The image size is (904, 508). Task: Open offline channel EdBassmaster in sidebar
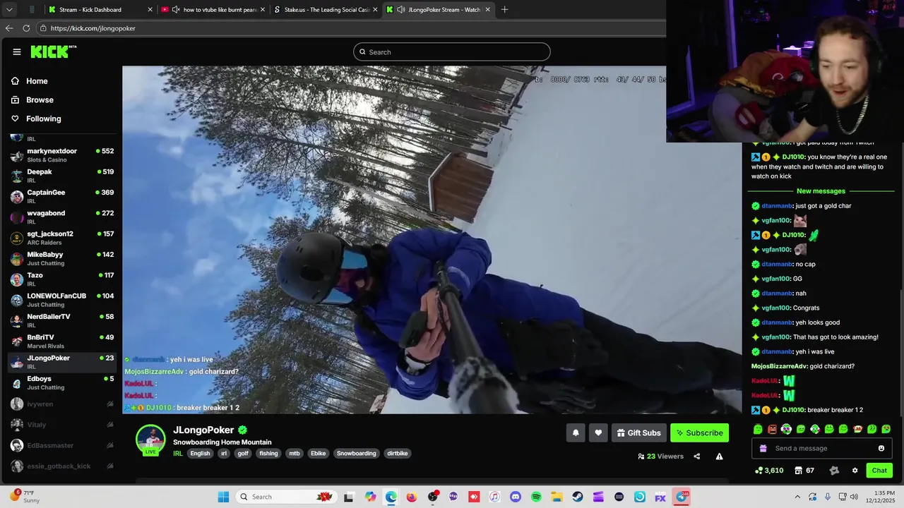pyautogui.click(x=61, y=445)
